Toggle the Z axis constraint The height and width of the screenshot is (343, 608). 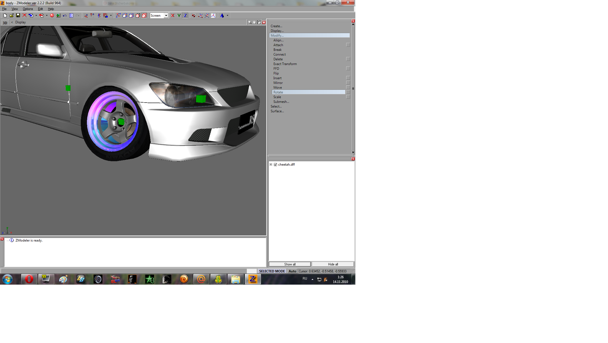pyautogui.click(x=185, y=16)
